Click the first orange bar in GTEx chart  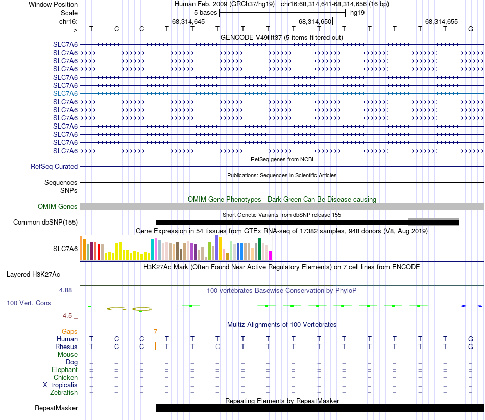(81, 248)
